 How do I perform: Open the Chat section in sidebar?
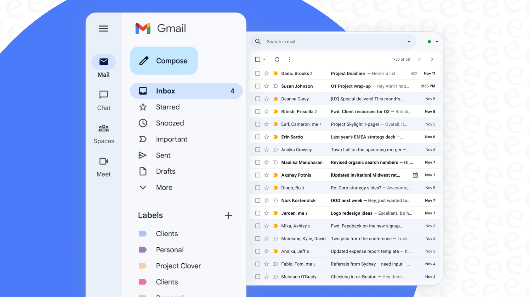pos(104,100)
